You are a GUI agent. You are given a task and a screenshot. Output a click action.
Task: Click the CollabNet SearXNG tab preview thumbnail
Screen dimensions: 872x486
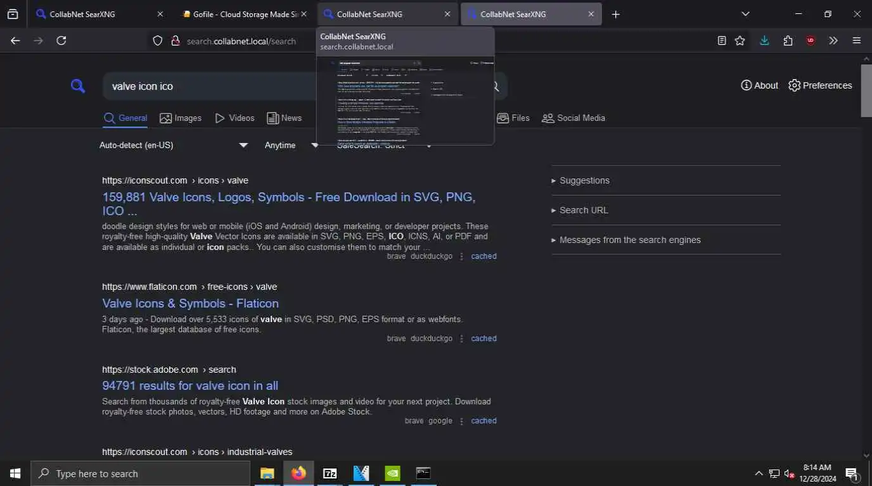click(405, 100)
